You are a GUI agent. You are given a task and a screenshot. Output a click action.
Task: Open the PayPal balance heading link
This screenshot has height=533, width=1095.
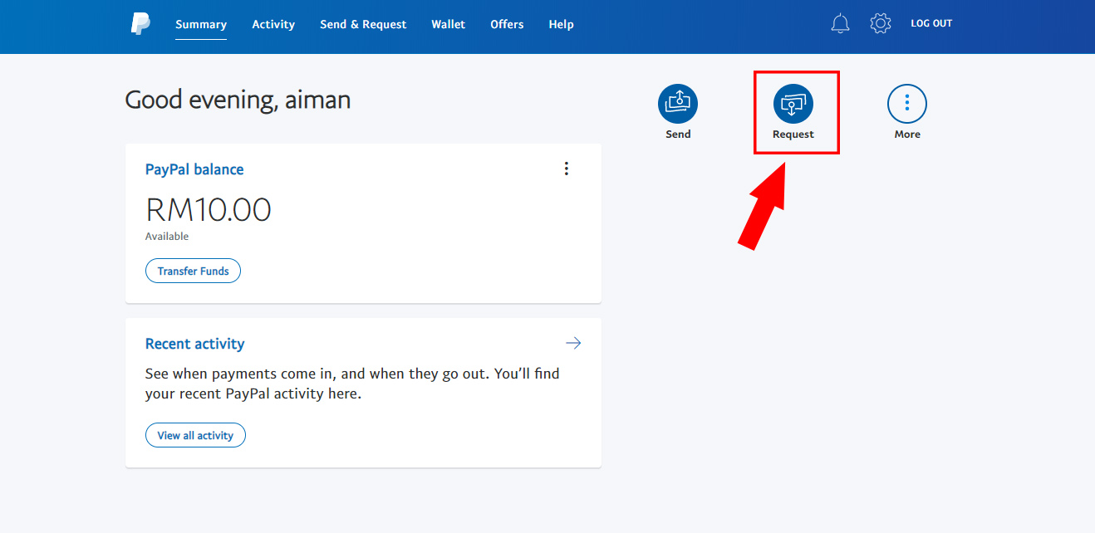point(194,169)
